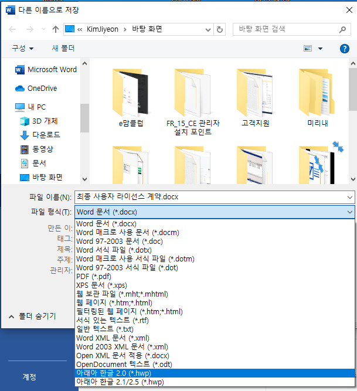
Task: Choose Word 매크로 사용 문서 (*.docm)
Action: (x=215, y=232)
